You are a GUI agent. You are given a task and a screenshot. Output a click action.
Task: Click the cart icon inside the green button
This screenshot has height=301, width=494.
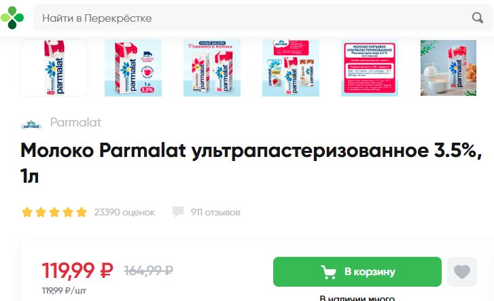pos(328,272)
